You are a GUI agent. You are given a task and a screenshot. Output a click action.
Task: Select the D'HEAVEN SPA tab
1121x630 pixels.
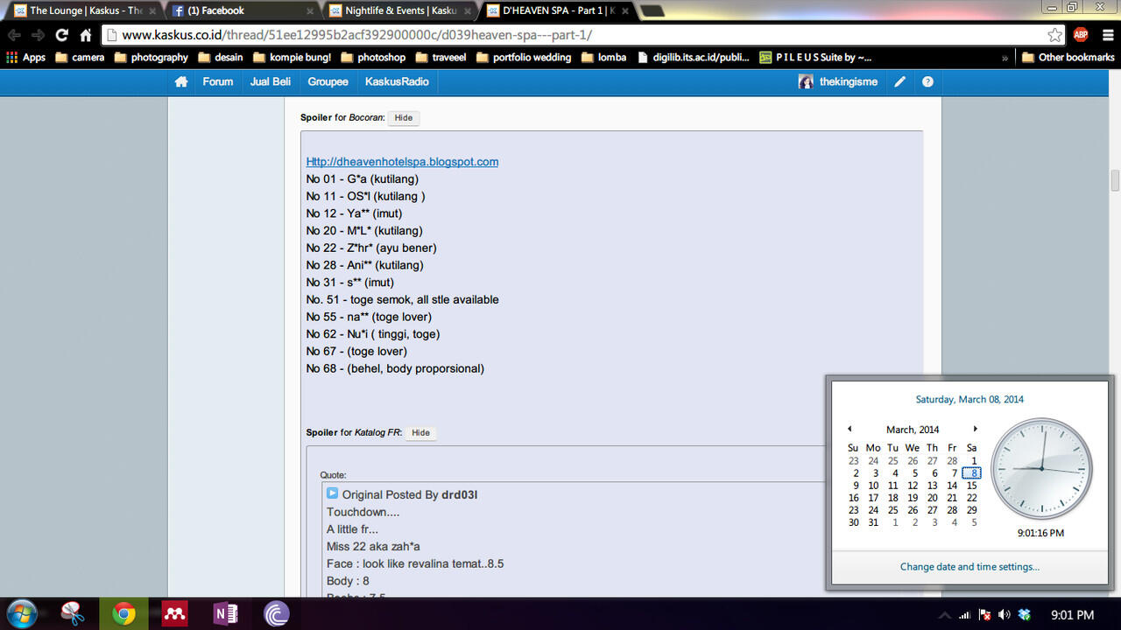point(556,10)
